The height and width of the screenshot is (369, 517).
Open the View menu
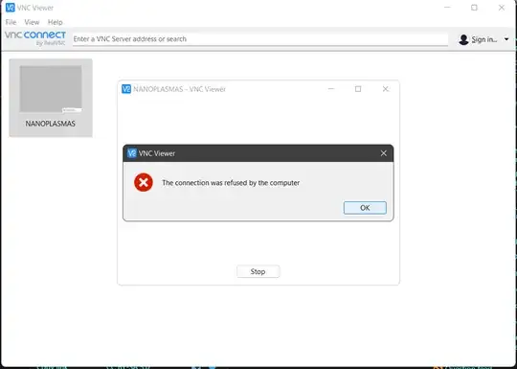click(x=32, y=22)
